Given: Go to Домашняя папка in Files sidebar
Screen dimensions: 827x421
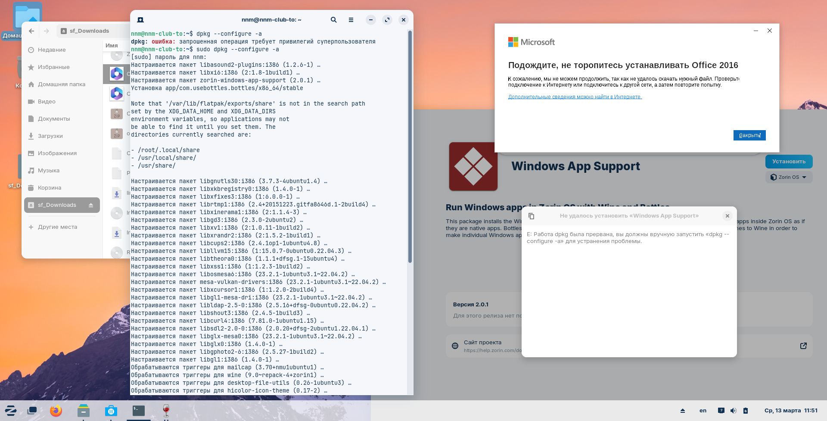Looking at the screenshot, I should coord(62,84).
